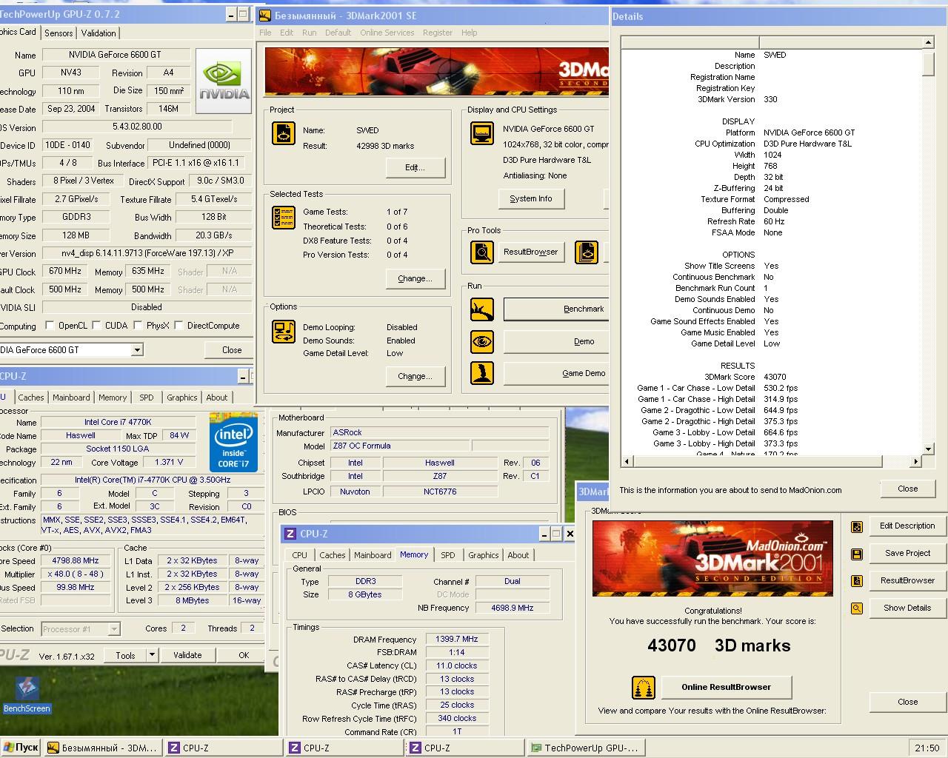Click the GPU Name field NVIDIA GeForce 6600 GT
Viewport: 948px width, 758px height.
click(x=115, y=55)
